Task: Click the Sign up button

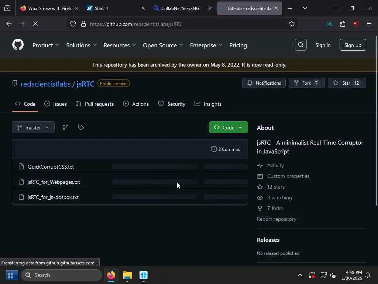Action: pyautogui.click(x=353, y=45)
